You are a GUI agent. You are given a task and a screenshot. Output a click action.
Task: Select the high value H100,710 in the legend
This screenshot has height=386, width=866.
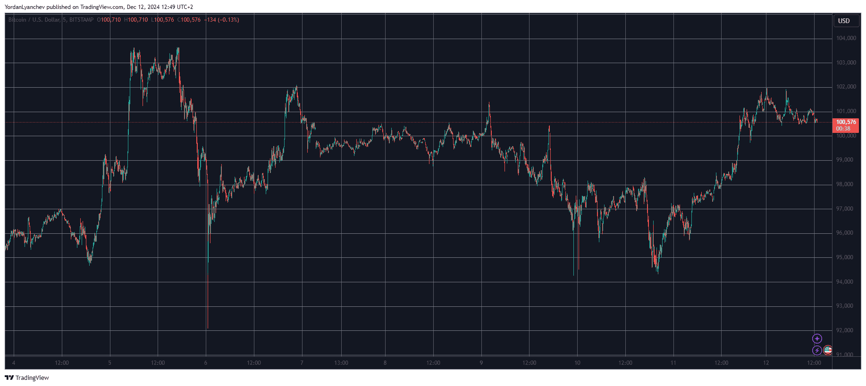coord(136,20)
